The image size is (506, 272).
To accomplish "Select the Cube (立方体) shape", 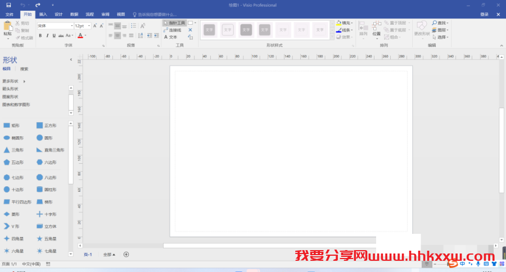I will click(x=47, y=226).
